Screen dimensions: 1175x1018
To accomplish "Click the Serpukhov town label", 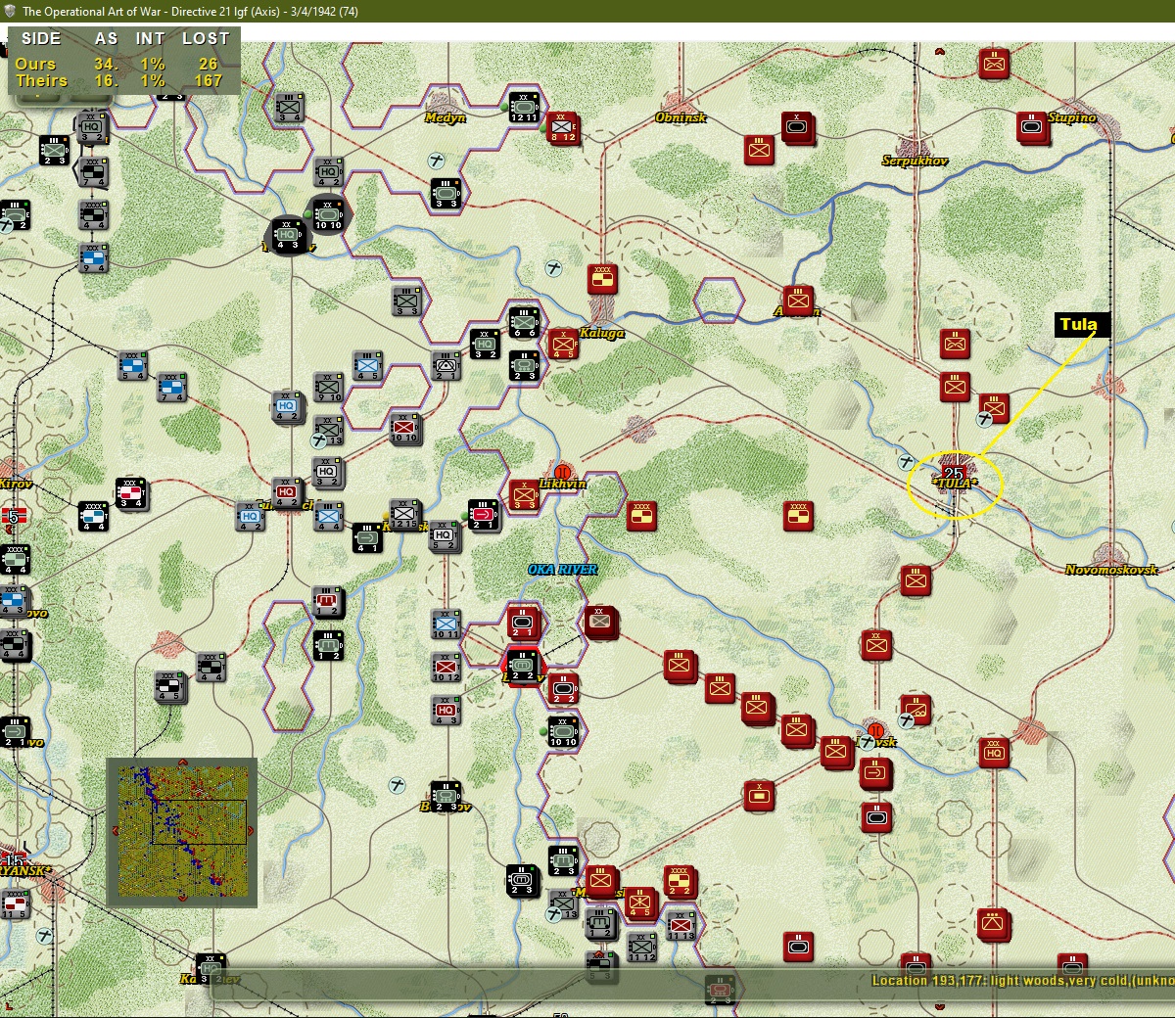I will coord(915,161).
